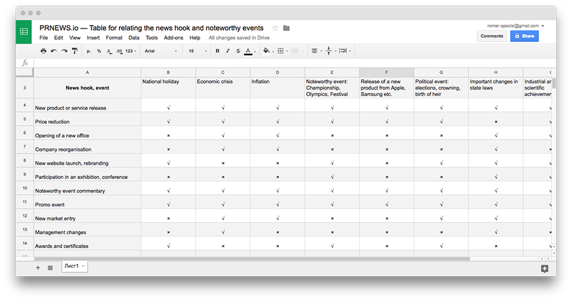The image size is (572, 304).
Task: Select 'Price reduction' row label
Action: point(87,119)
